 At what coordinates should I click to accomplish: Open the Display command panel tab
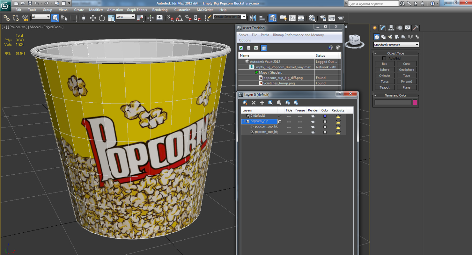coord(408,28)
